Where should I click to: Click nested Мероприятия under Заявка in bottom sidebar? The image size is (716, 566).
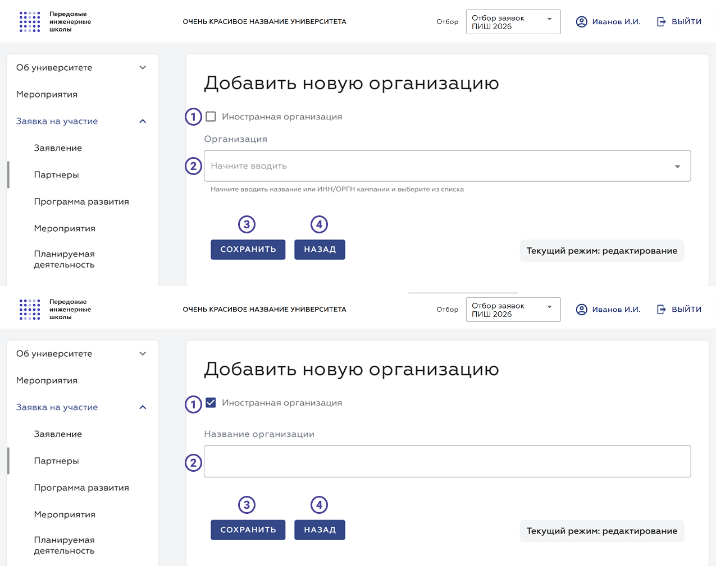[x=65, y=515]
